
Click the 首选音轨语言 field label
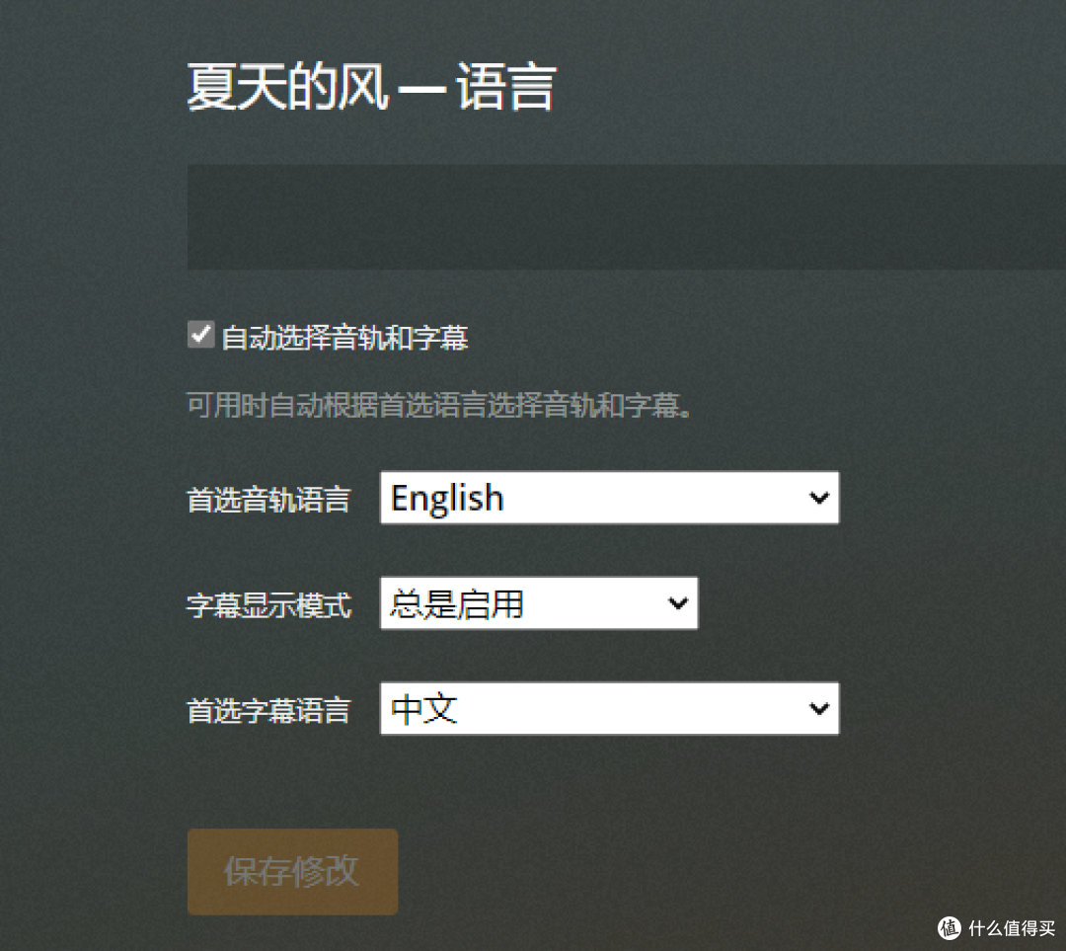pos(268,500)
